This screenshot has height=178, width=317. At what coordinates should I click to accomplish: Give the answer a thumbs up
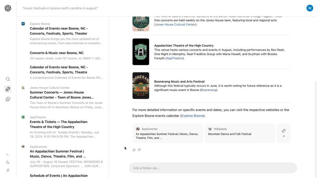click(x=134, y=150)
